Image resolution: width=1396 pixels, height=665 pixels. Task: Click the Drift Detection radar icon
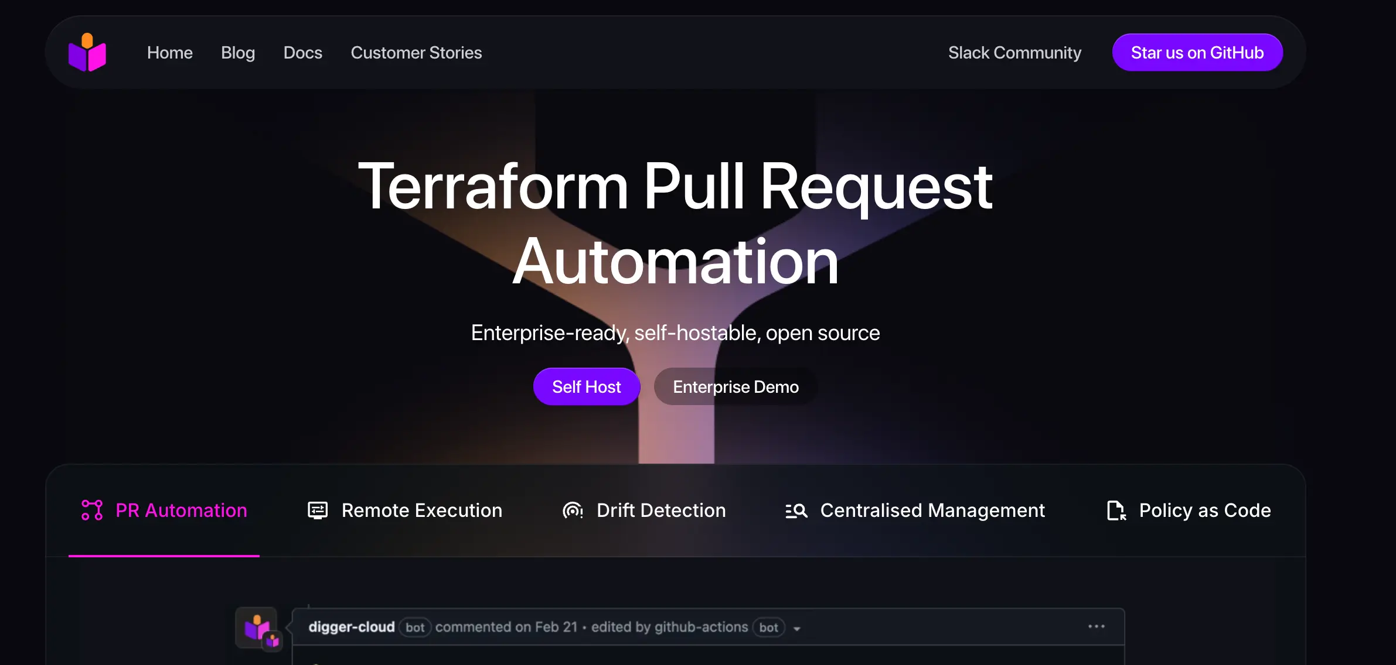(573, 510)
